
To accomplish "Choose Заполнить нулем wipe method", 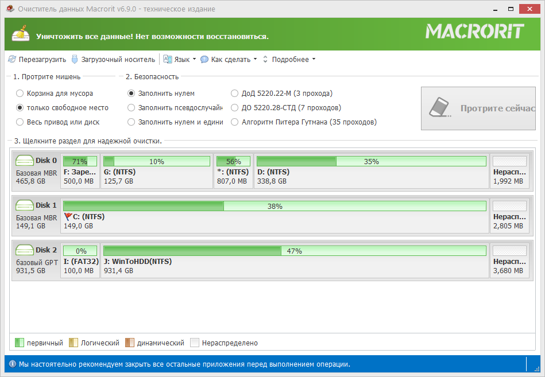I will (161, 94).
